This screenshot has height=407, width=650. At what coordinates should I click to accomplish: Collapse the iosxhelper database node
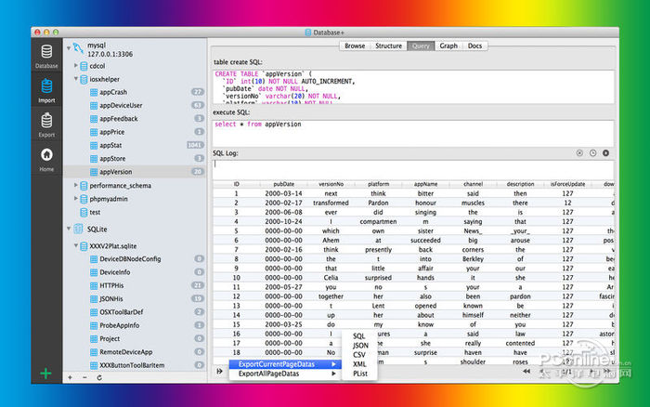coord(75,79)
